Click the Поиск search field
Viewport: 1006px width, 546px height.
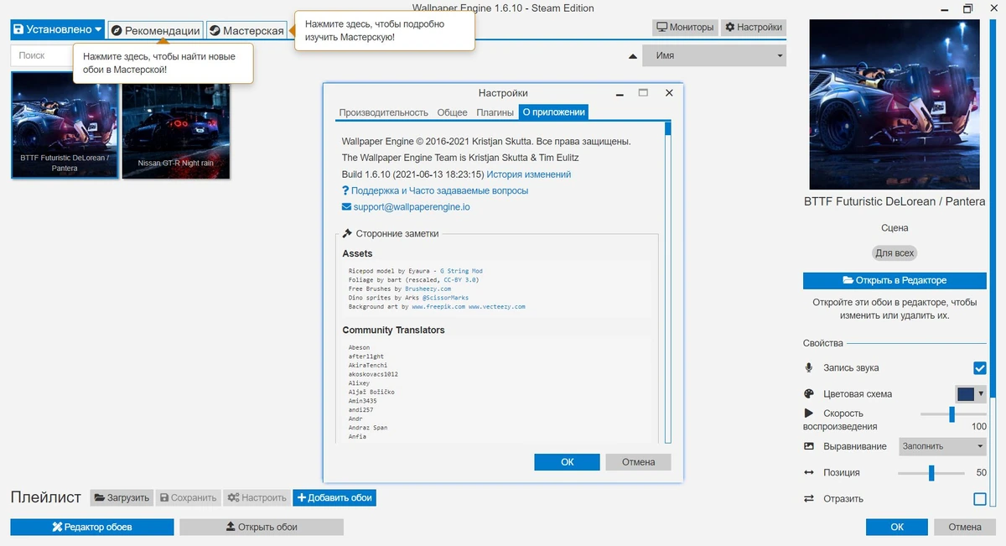[x=42, y=55]
